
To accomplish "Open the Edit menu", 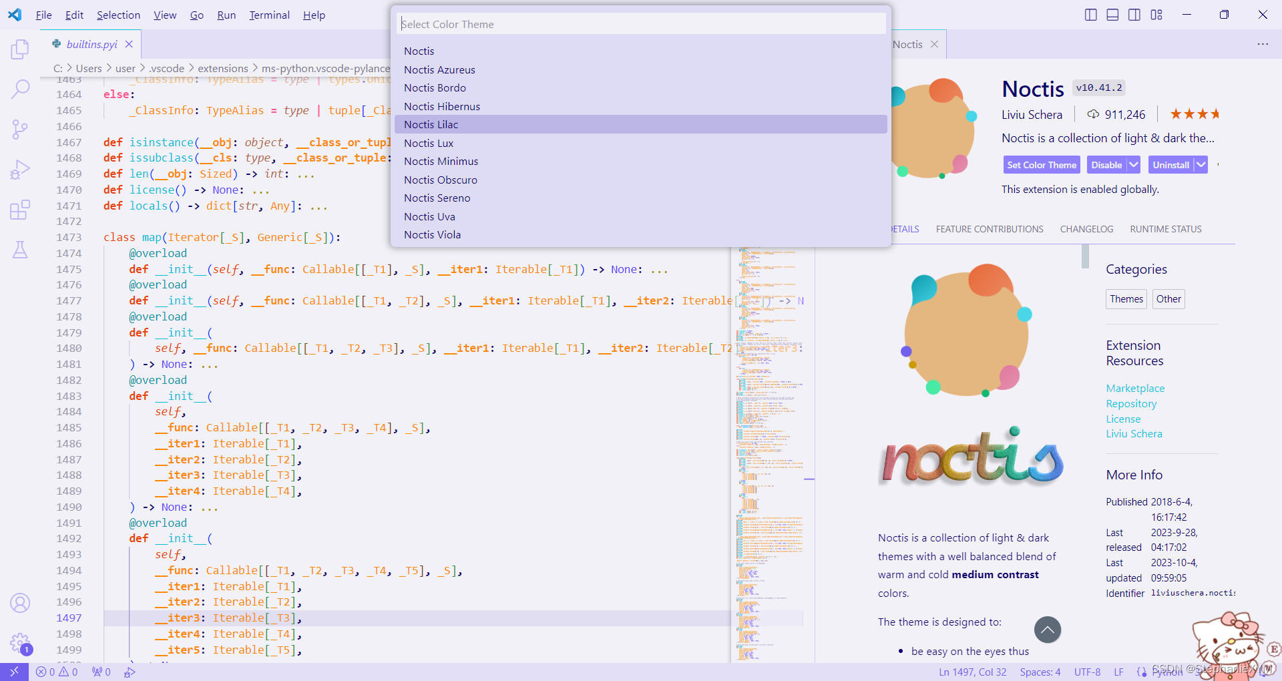I will pyautogui.click(x=74, y=15).
